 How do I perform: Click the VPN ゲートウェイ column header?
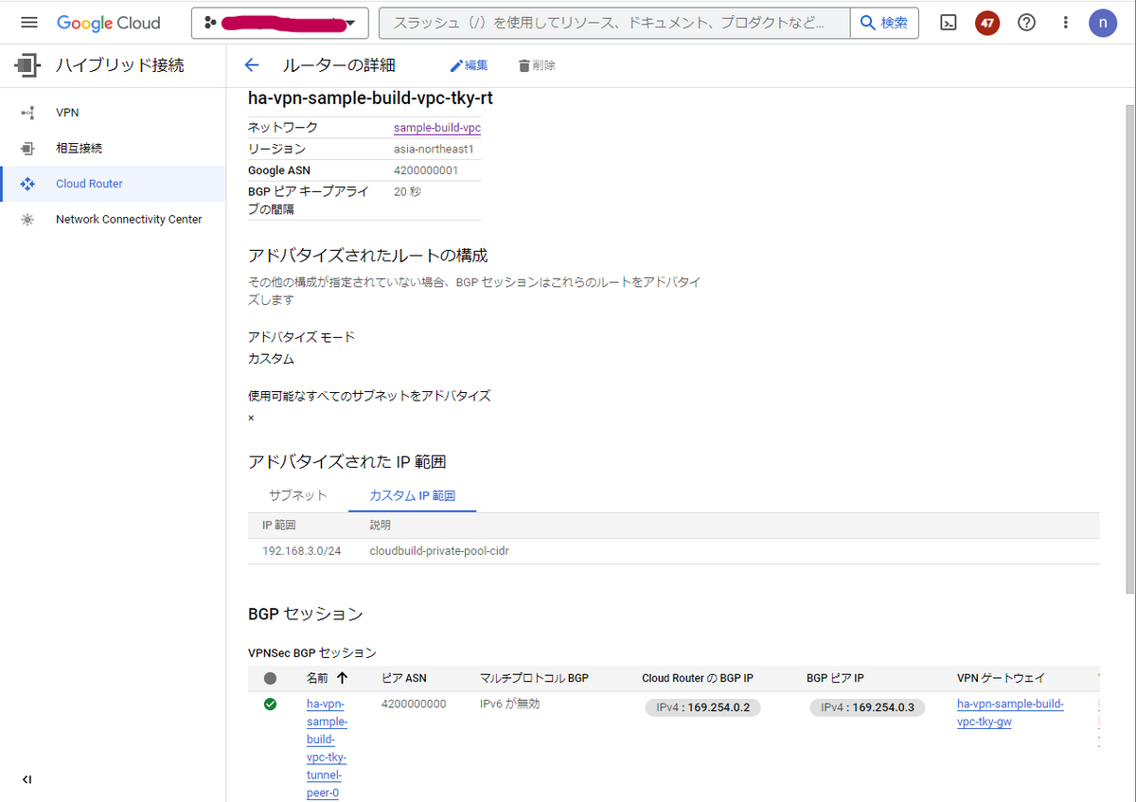[1002, 678]
